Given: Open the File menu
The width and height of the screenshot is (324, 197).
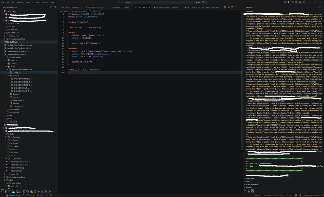Looking at the screenshot, I should tap(7, 2).
